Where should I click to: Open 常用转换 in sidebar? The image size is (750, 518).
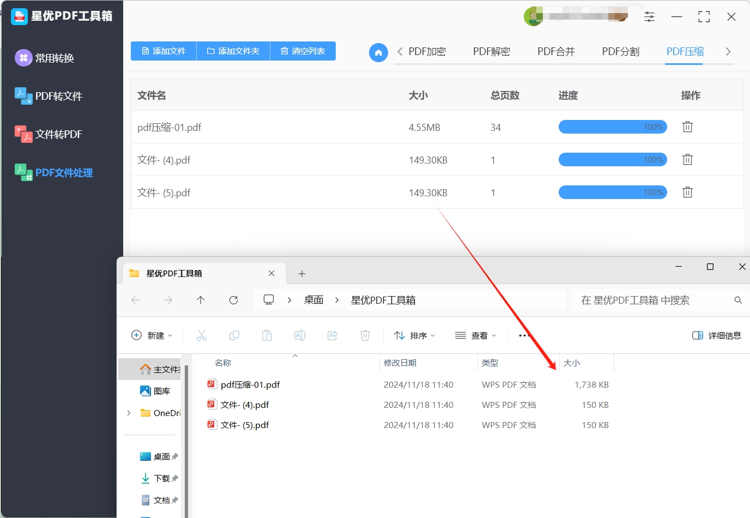click(x=45, y=58)
